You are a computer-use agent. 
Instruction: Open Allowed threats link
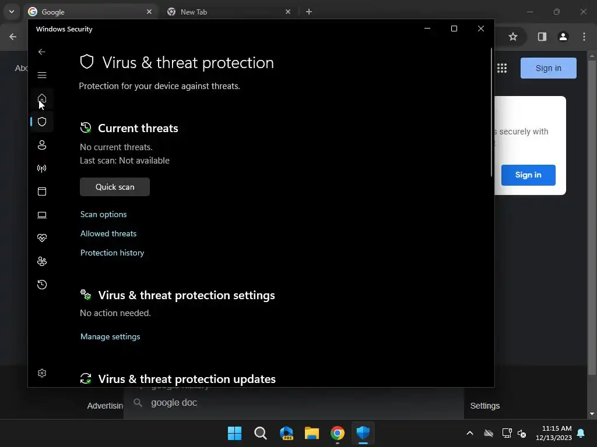pyautogui.click(x=108, y=233)
